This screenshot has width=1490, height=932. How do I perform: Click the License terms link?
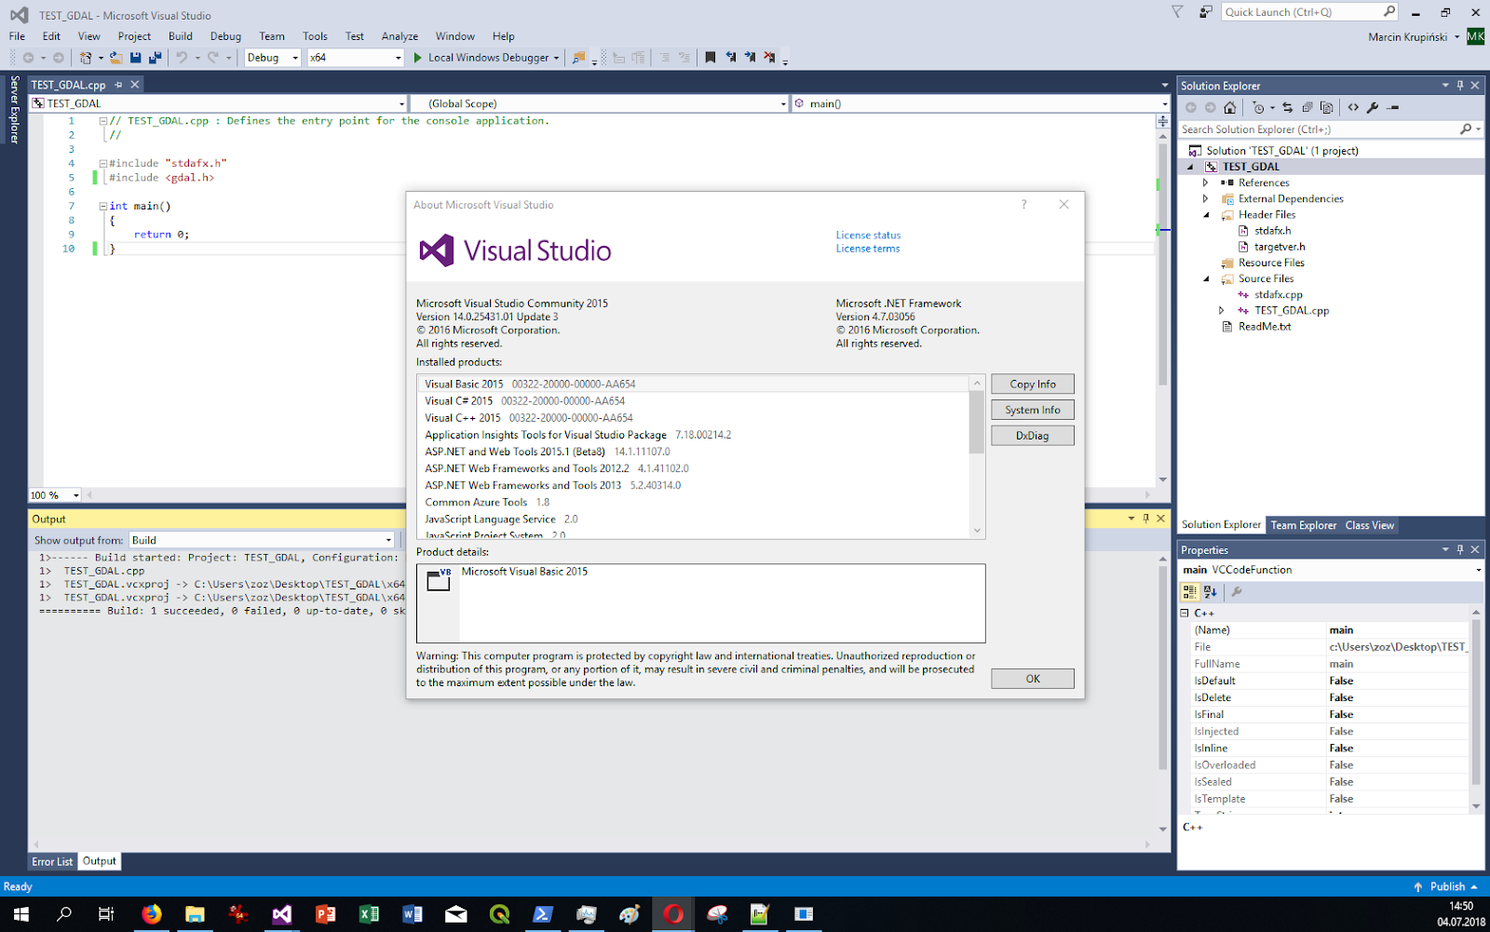[867, 248]
